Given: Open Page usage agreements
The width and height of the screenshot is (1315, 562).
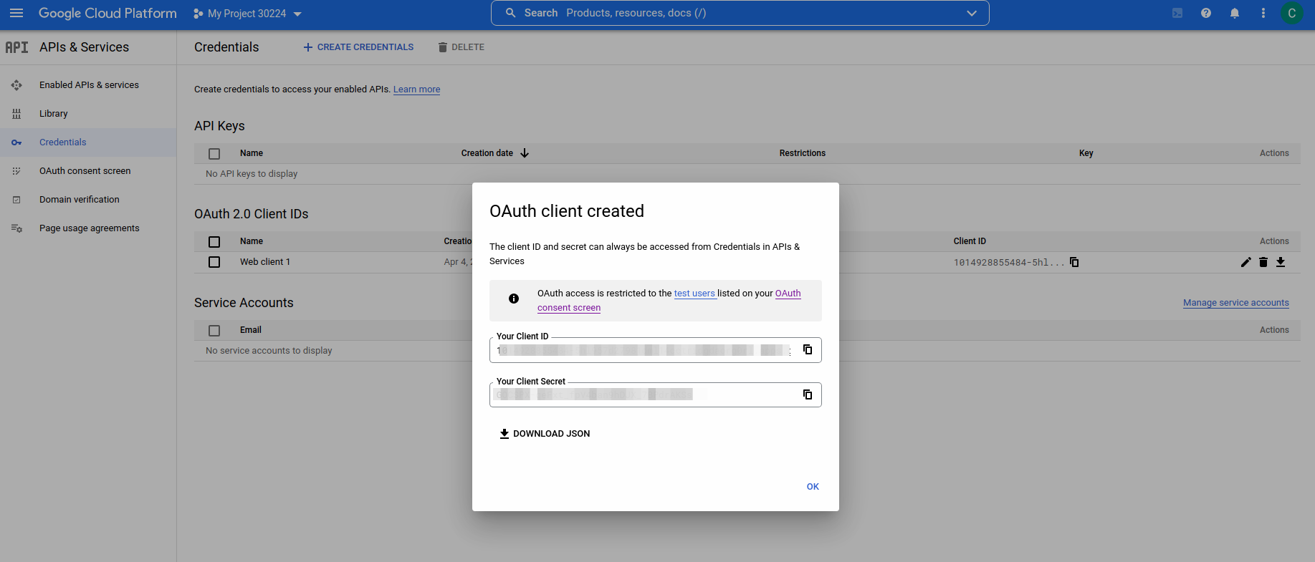Looking at the screenshot, I should [90, 228].
